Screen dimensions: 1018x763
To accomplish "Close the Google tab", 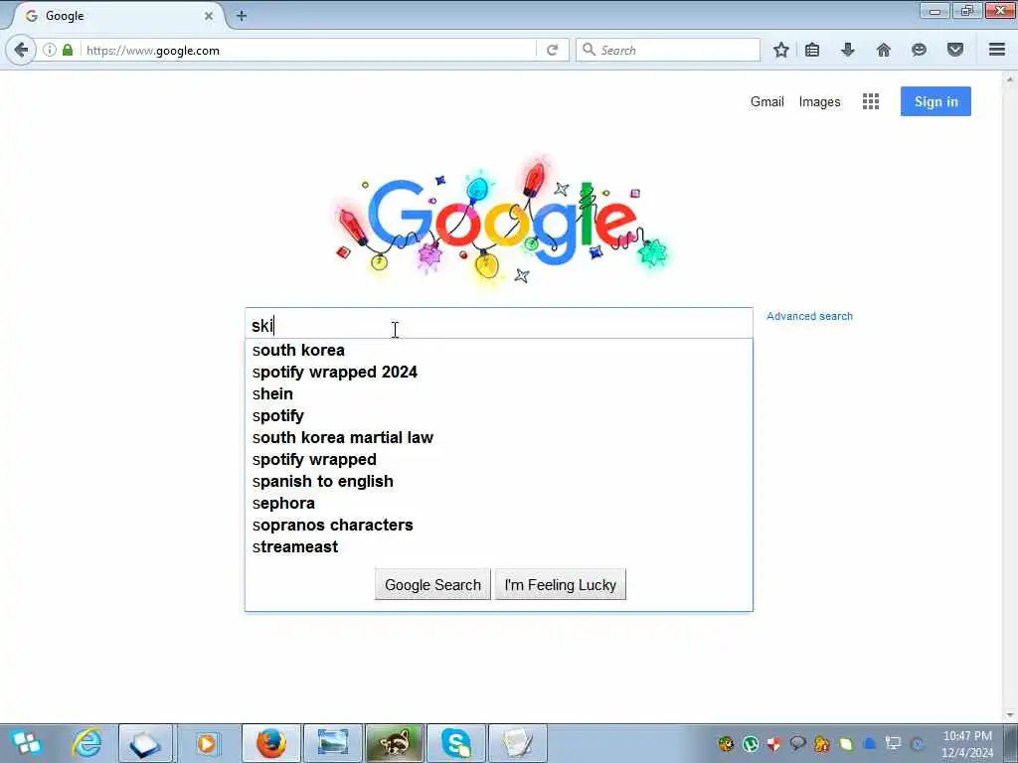I will [x=209, y=16].
